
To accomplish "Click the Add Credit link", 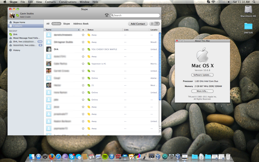I will coord(25,17).
